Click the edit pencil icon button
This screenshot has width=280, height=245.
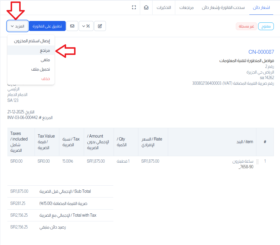pyautogui.click(x=100, y=26)
